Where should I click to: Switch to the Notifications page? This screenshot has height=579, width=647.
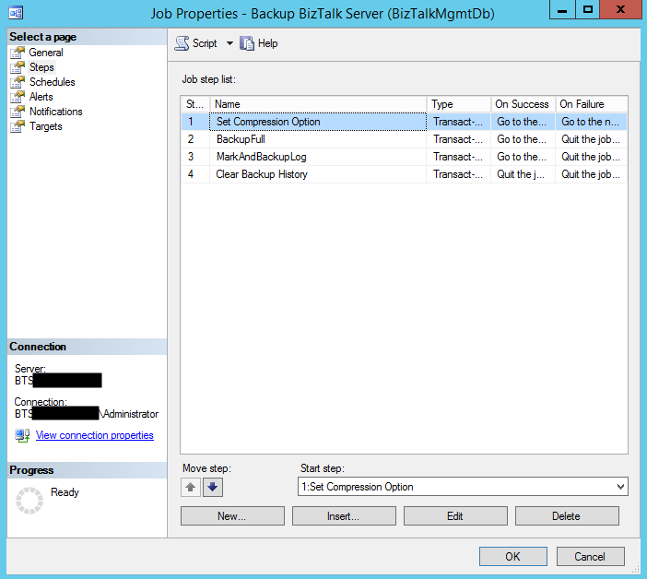(x=55, y=112)
